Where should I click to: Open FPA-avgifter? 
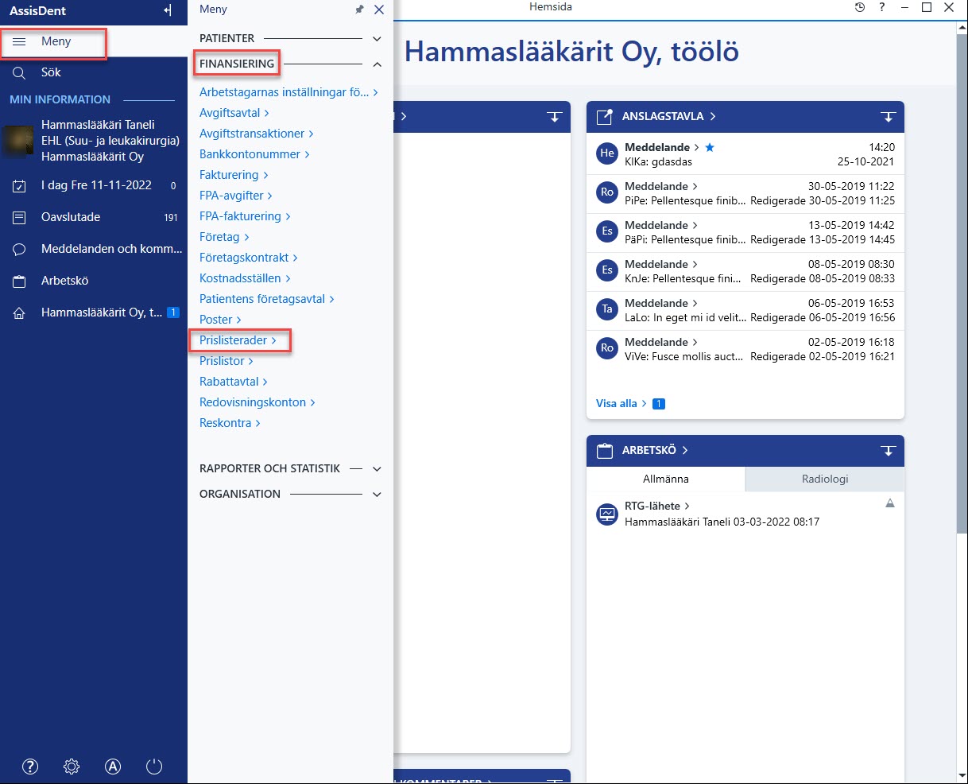236,196
